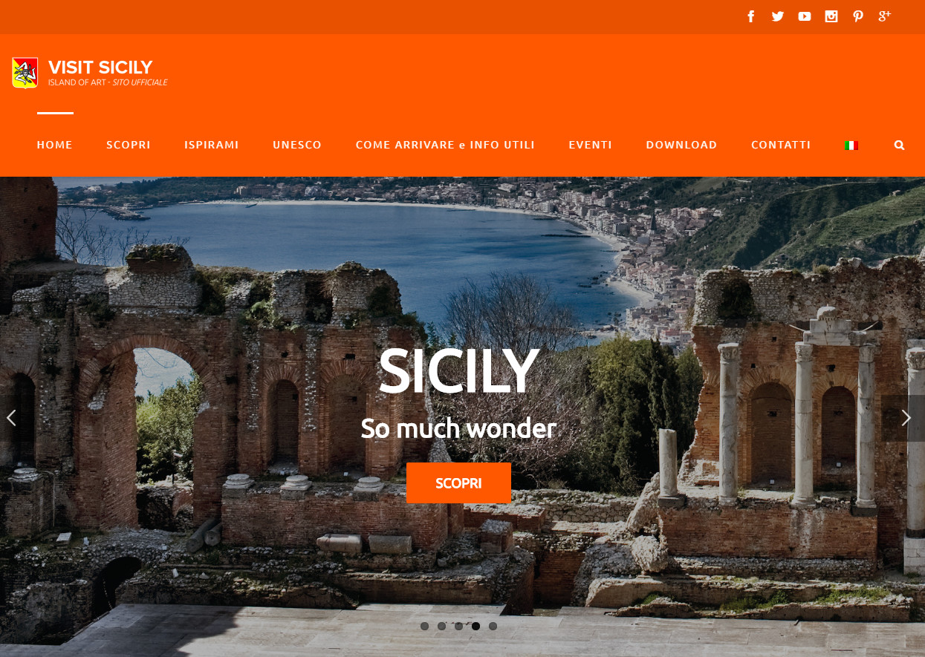
Task: Open the EVENTI menu item
Action: pyautogui.click(x=591, y=145)
